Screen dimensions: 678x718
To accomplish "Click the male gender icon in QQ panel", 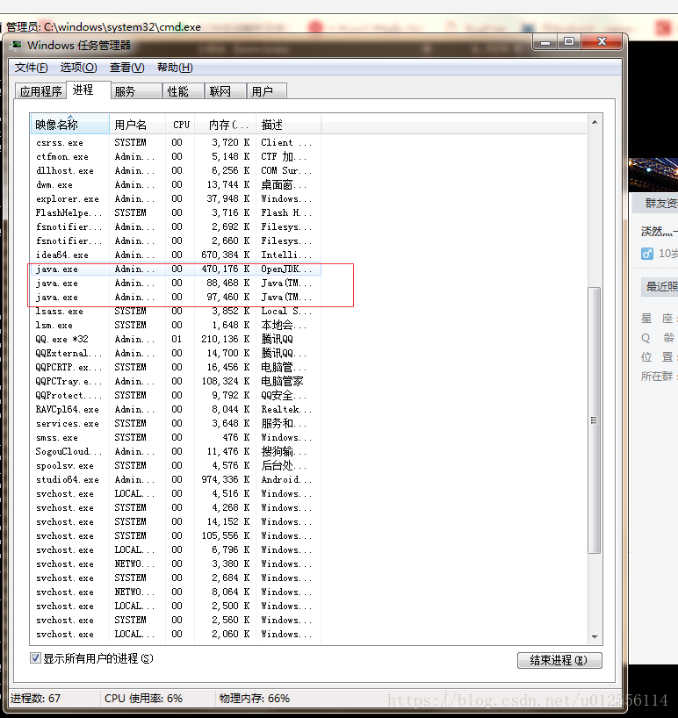I will [x=647, y=254].
